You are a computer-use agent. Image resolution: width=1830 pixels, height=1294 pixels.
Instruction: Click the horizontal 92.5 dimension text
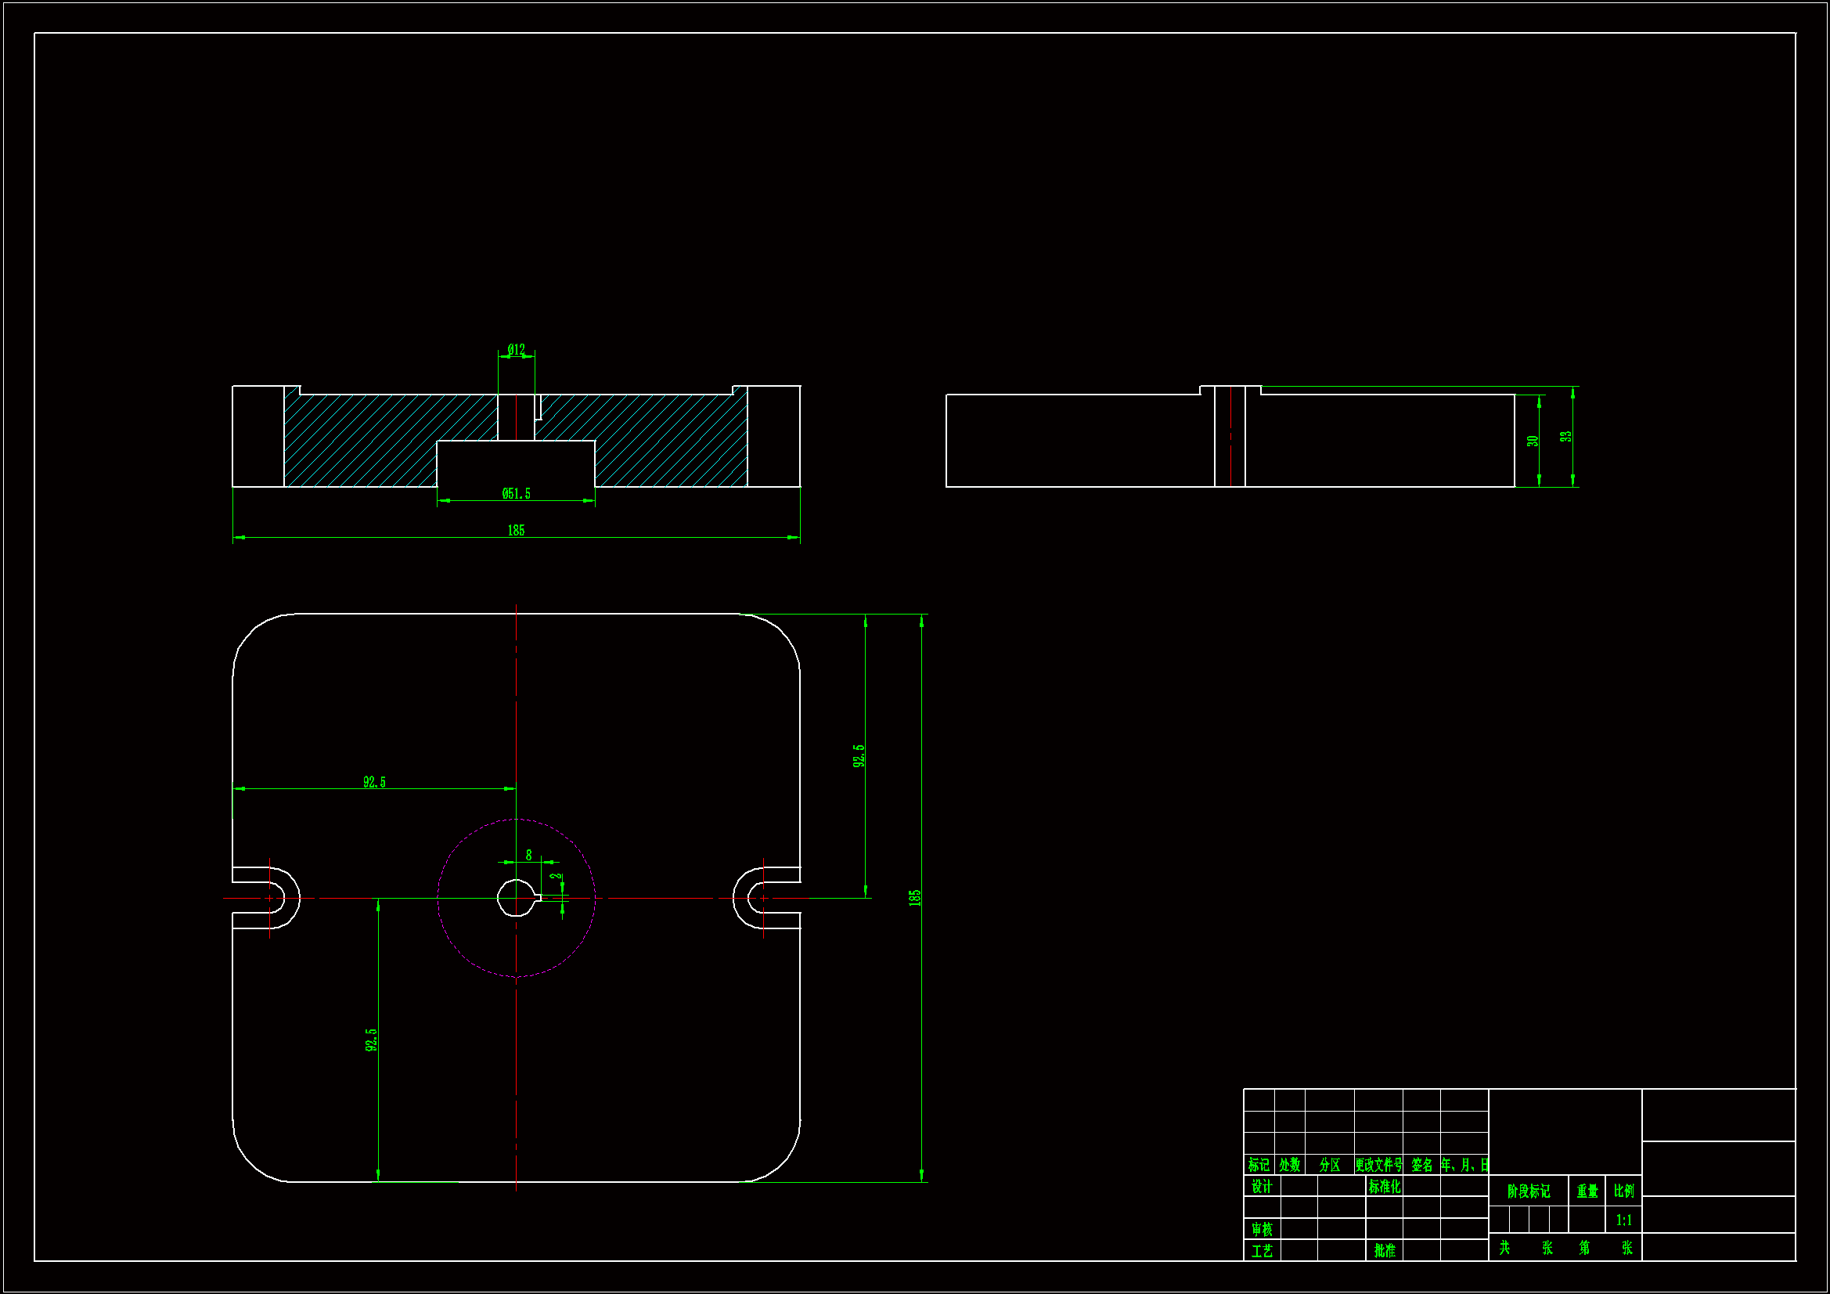(x=374, y=782)
